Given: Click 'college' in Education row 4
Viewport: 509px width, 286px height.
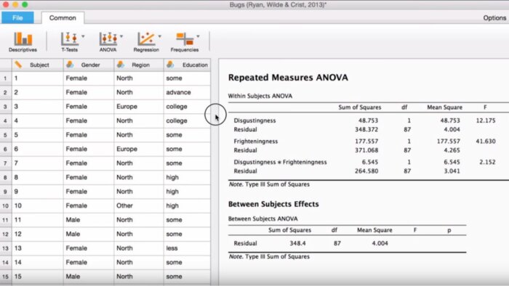Looking at the screenshot, I should [177, 120].
